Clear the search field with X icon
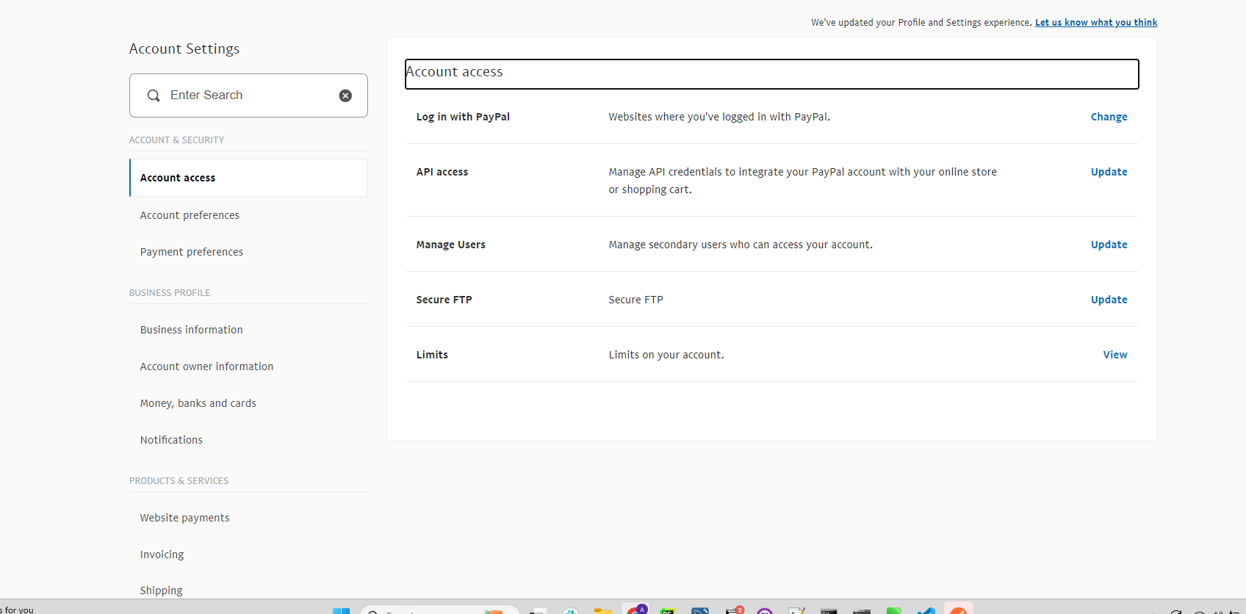This screenshot has height=614, width=1246. tap(345, 95)
